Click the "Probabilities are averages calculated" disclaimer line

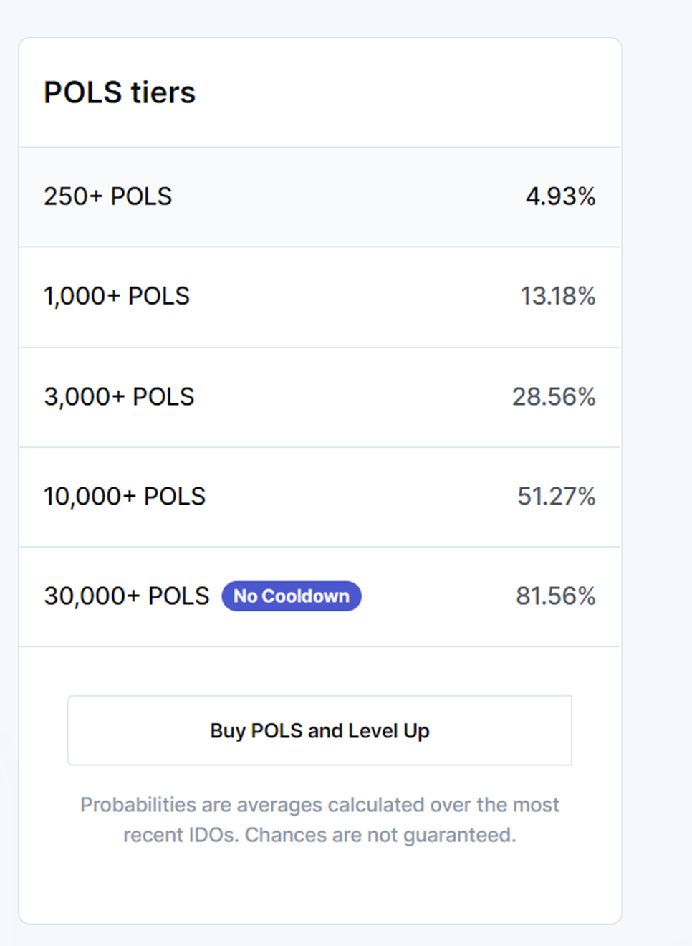pos(319,805)
